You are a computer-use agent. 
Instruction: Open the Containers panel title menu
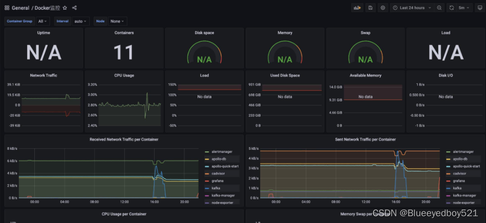pos(124,32)
